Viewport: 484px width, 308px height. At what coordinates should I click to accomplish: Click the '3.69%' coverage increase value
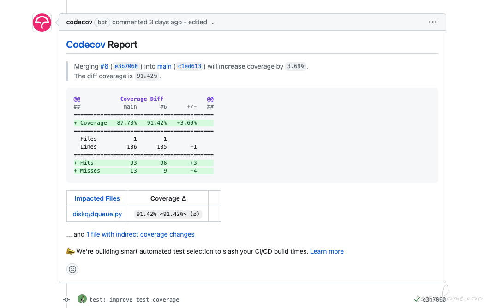pyautogui.click(x=296, y=67)
